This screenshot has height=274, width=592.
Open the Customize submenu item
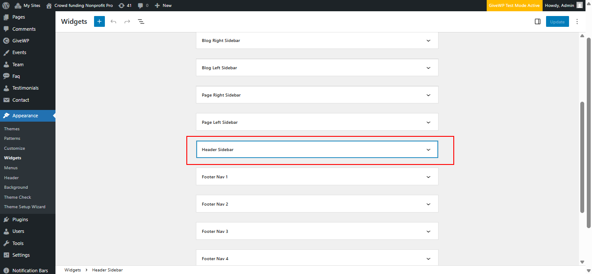point(14,148)
